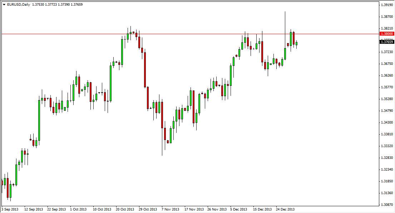Click the 1.33320 price axis label
Image resolution: width=395 pixels, height=213 pixels.
click(387, 146)
